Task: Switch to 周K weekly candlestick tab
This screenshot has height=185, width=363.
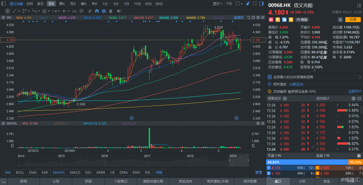Action: click(62, 4)
